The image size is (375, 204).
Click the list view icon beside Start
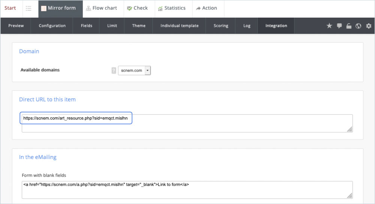click(x=28, y=8)
